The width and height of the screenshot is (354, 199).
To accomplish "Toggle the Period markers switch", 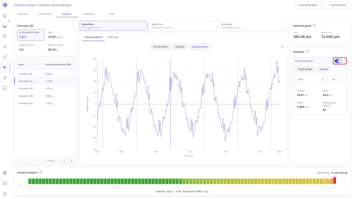I will [x=338, y=61].
